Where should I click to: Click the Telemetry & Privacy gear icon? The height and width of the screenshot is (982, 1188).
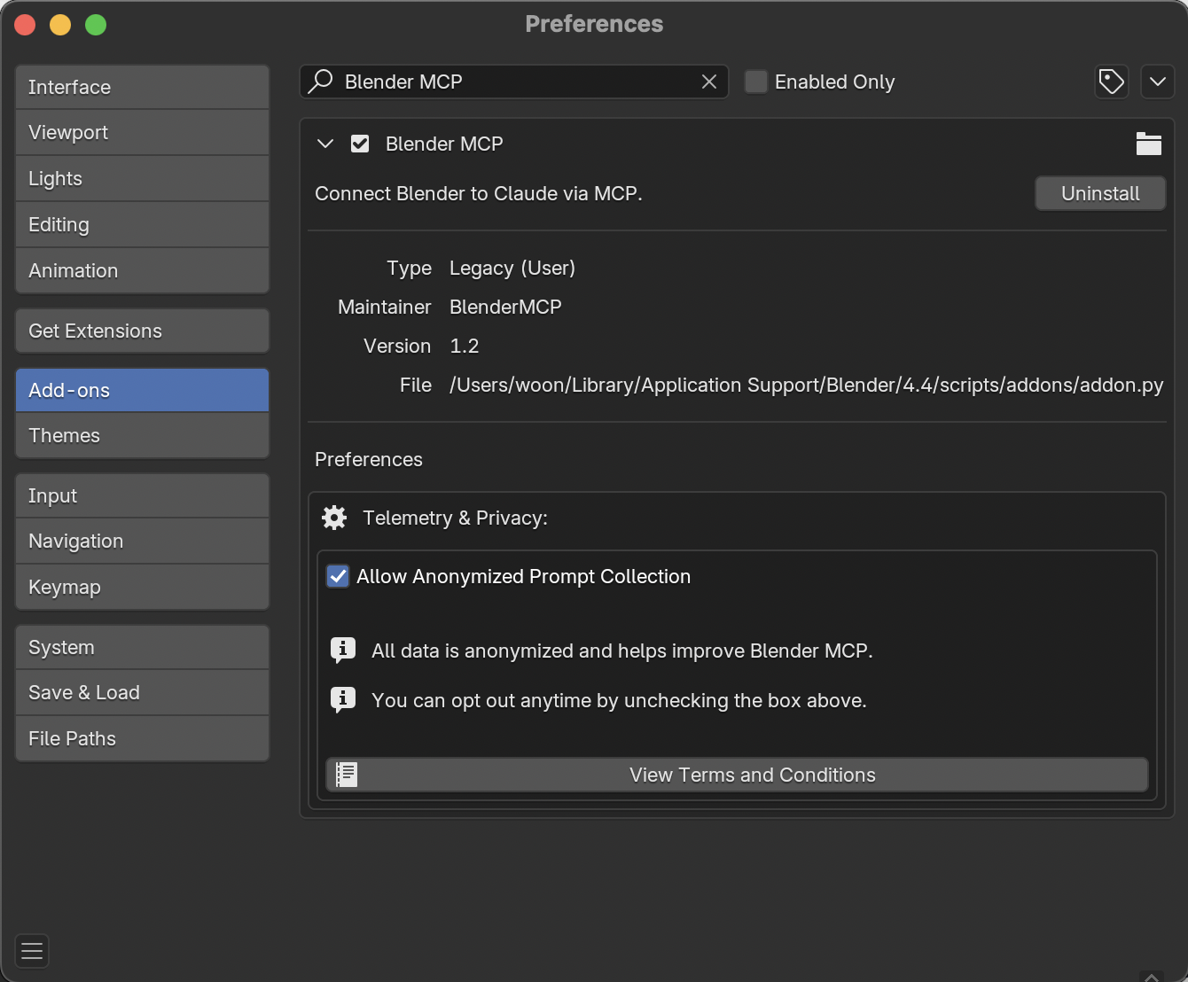(334, 518)
